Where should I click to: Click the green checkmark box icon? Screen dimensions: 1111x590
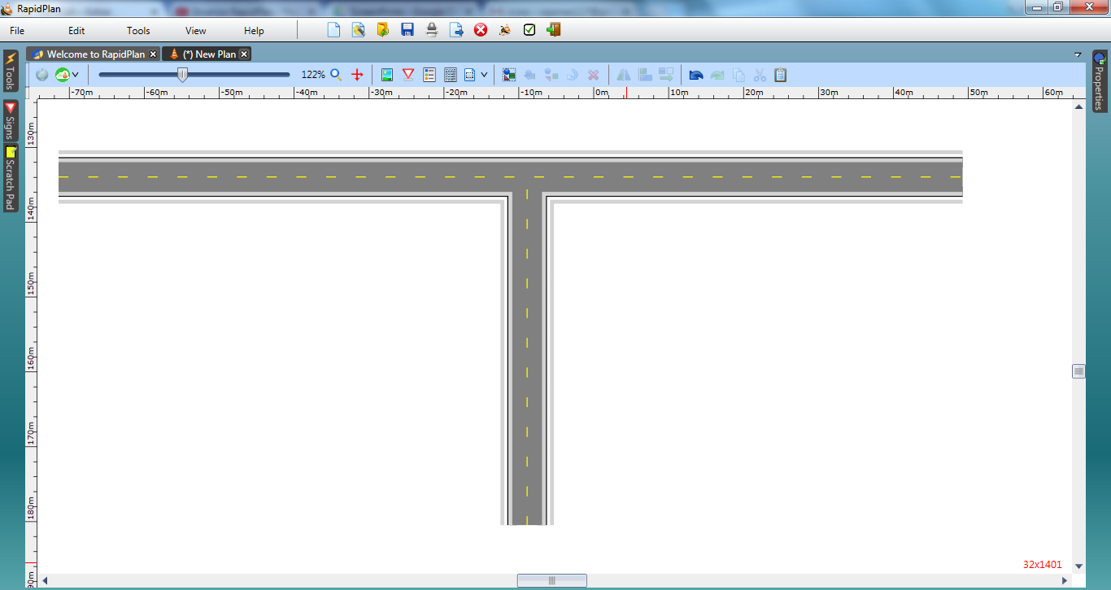(529, 30)
